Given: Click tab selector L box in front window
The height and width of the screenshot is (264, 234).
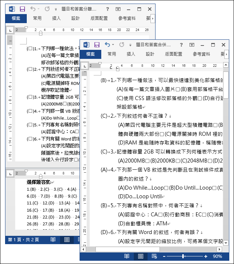Looking at the screenshot, I should point(85,66).
